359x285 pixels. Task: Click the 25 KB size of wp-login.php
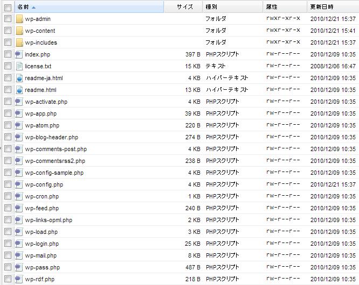click(192, 244)
